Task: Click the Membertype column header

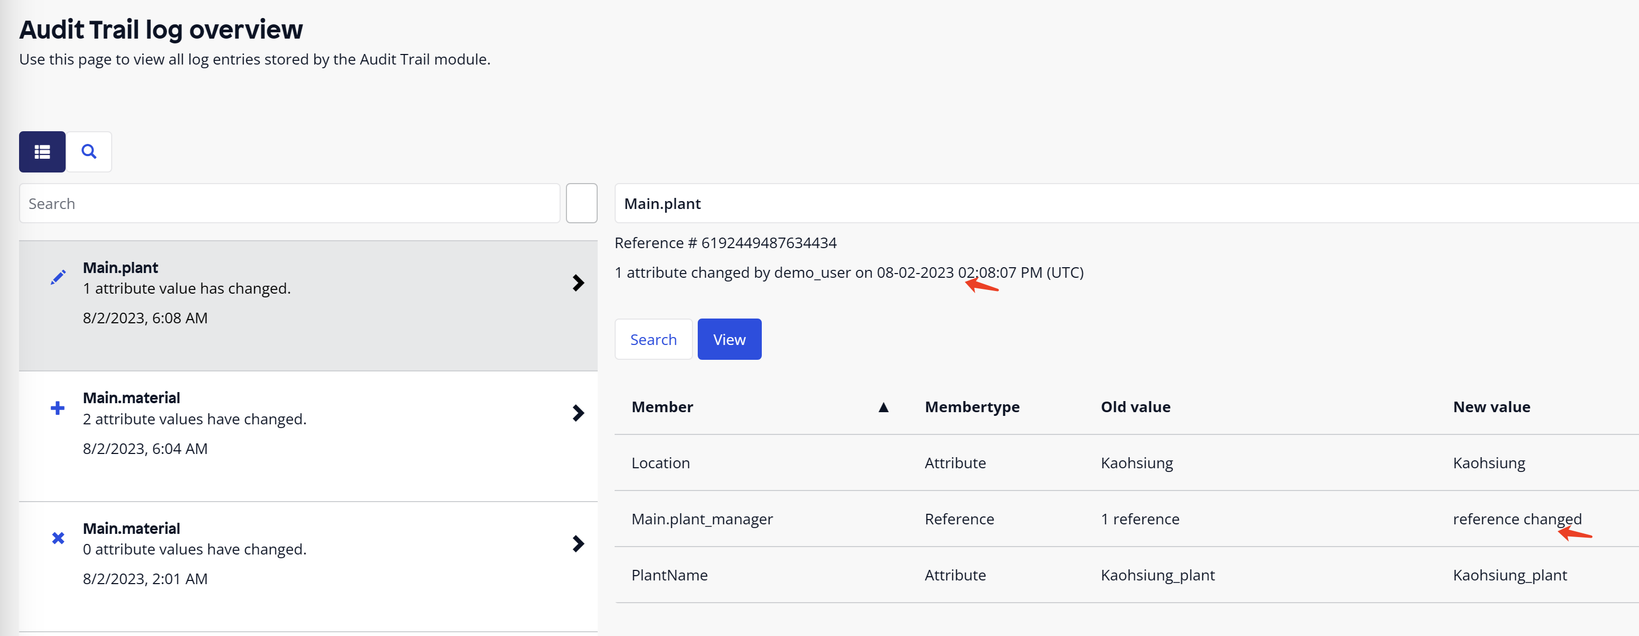Action: tap(971, 407)
